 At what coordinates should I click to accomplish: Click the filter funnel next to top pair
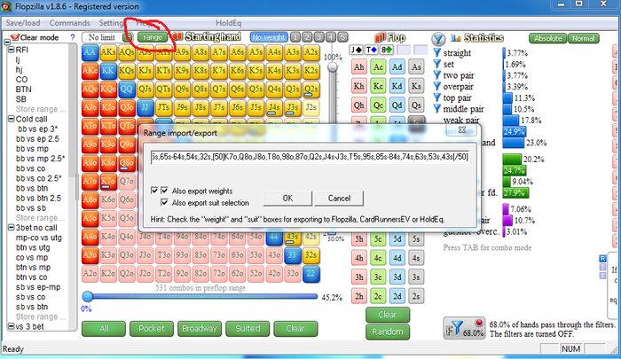click(436, 98)
